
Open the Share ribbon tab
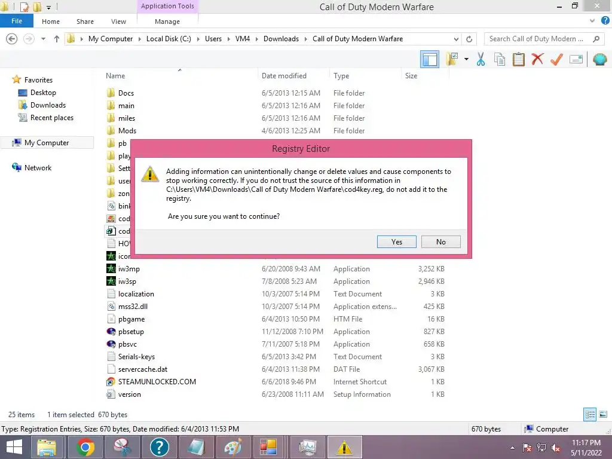[85, 22]
